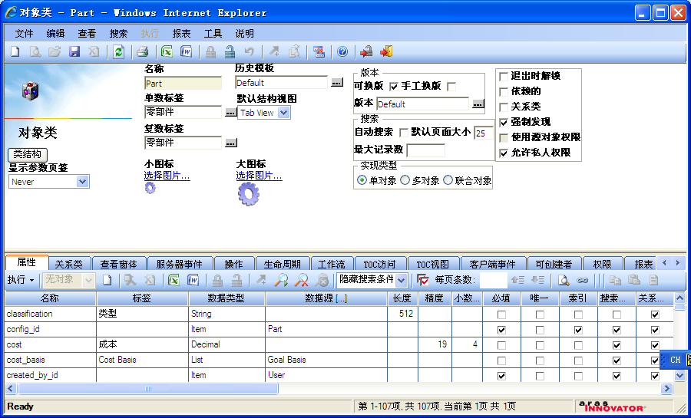The width and height of the screenshot is (691, 418).
Task: Select the 多对象 radio button
Action: 405,180
